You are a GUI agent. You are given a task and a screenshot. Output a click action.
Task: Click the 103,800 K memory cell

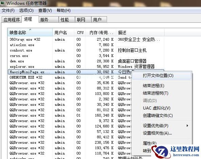pos(104,94)
